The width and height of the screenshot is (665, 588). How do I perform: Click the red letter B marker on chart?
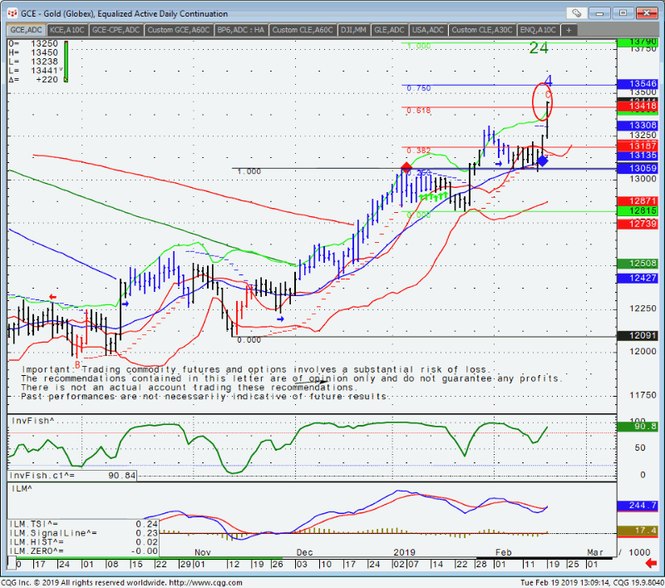click(x=77, y=364)
